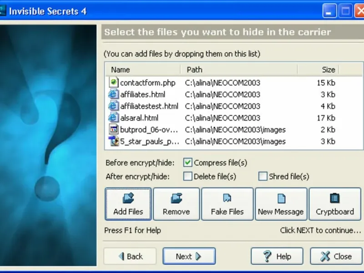364x273 pixels.
Task: Select the 5_star_pauls_p... file name
Action: pyautogui.click(x=150, y=142)
